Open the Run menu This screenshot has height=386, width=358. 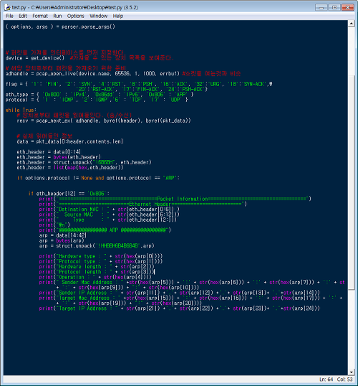[57, 16]
